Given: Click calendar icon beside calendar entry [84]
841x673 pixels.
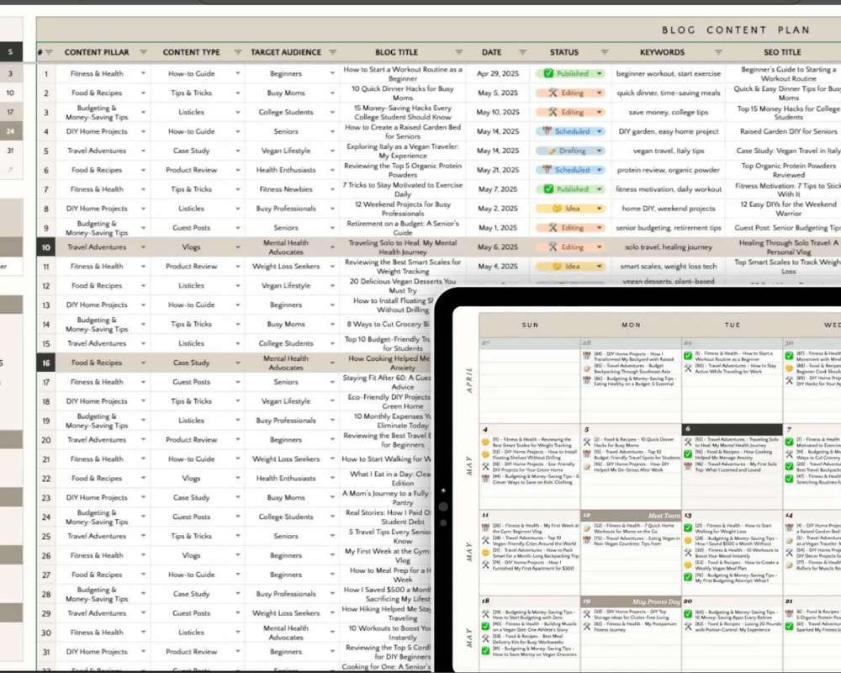Looking at the screenshot, I should click(x=586, y=355).
